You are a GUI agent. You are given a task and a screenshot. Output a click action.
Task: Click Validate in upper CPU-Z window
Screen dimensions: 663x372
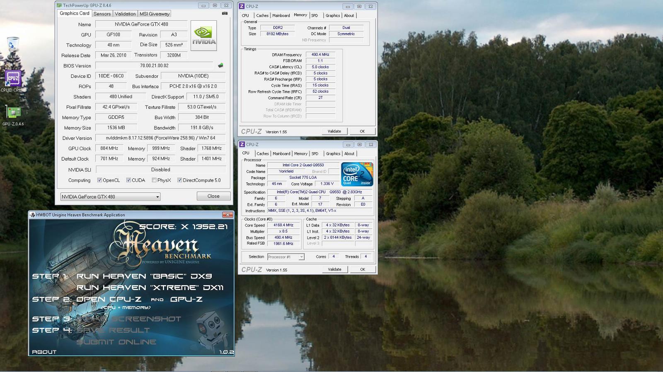tap(334, 131)
